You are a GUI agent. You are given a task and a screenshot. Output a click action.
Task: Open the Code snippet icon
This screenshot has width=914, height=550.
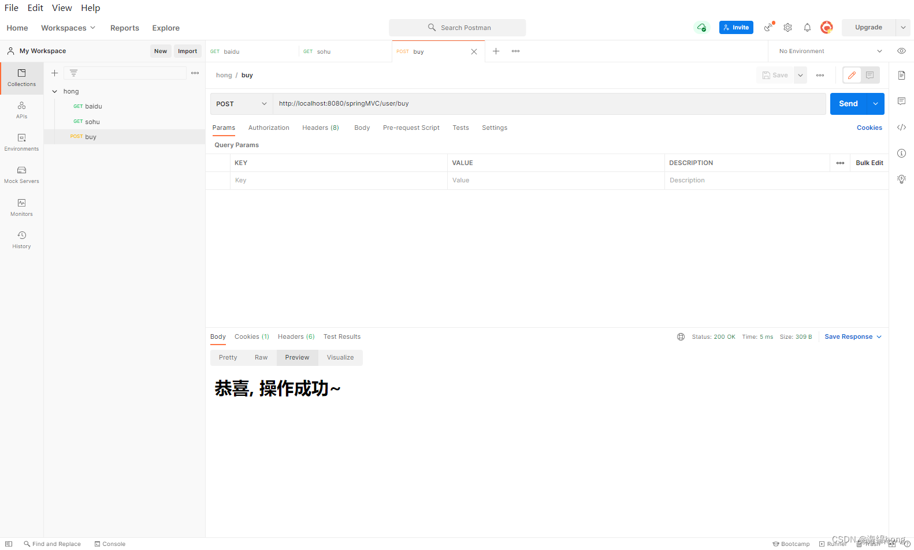click(901, 127)
